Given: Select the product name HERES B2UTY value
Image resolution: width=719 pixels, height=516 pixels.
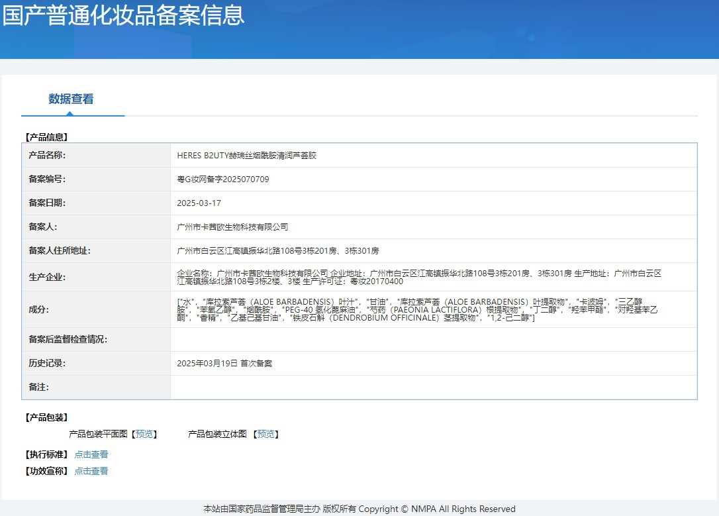Looking at the screenshot, I should click(247, 156).
